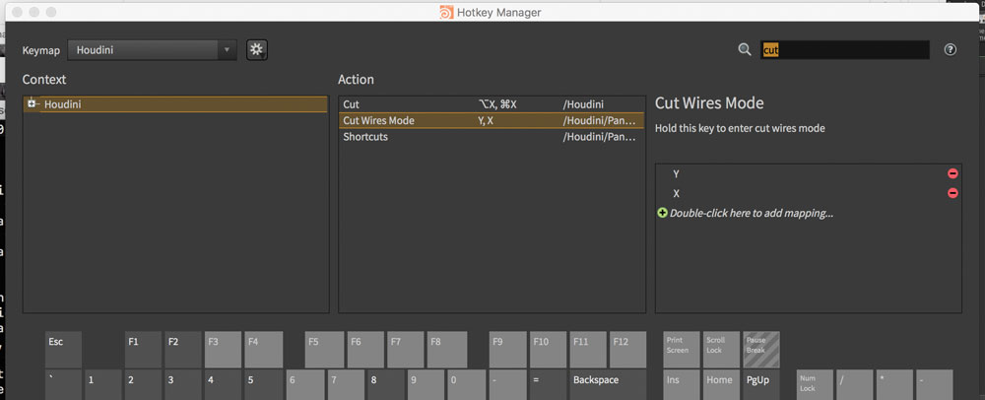The image size is (985, 400).
Task: Click the backtick key on virtual keyboard
Action: [63, 385]
